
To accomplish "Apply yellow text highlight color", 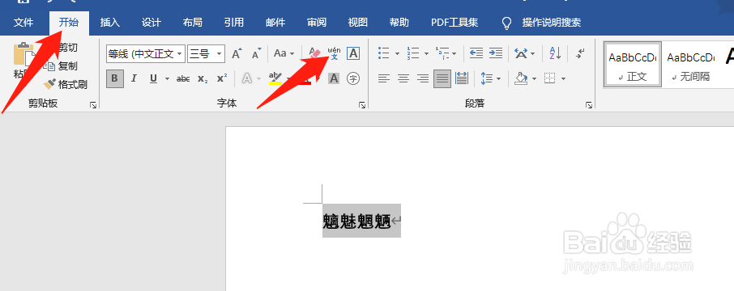I will pos(275,78).
